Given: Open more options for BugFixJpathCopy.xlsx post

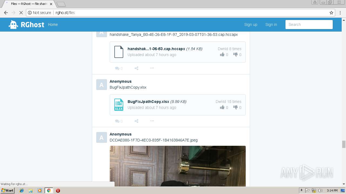Looking at the screenshot, I should pyautogui.click(x=152, y=121).
